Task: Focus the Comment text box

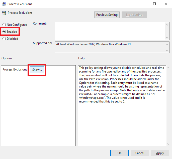Action: pos(110,30)
